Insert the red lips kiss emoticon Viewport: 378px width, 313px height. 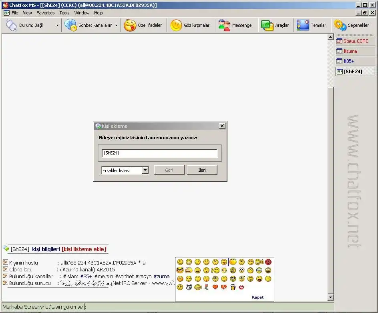click(x=241, y=287)
